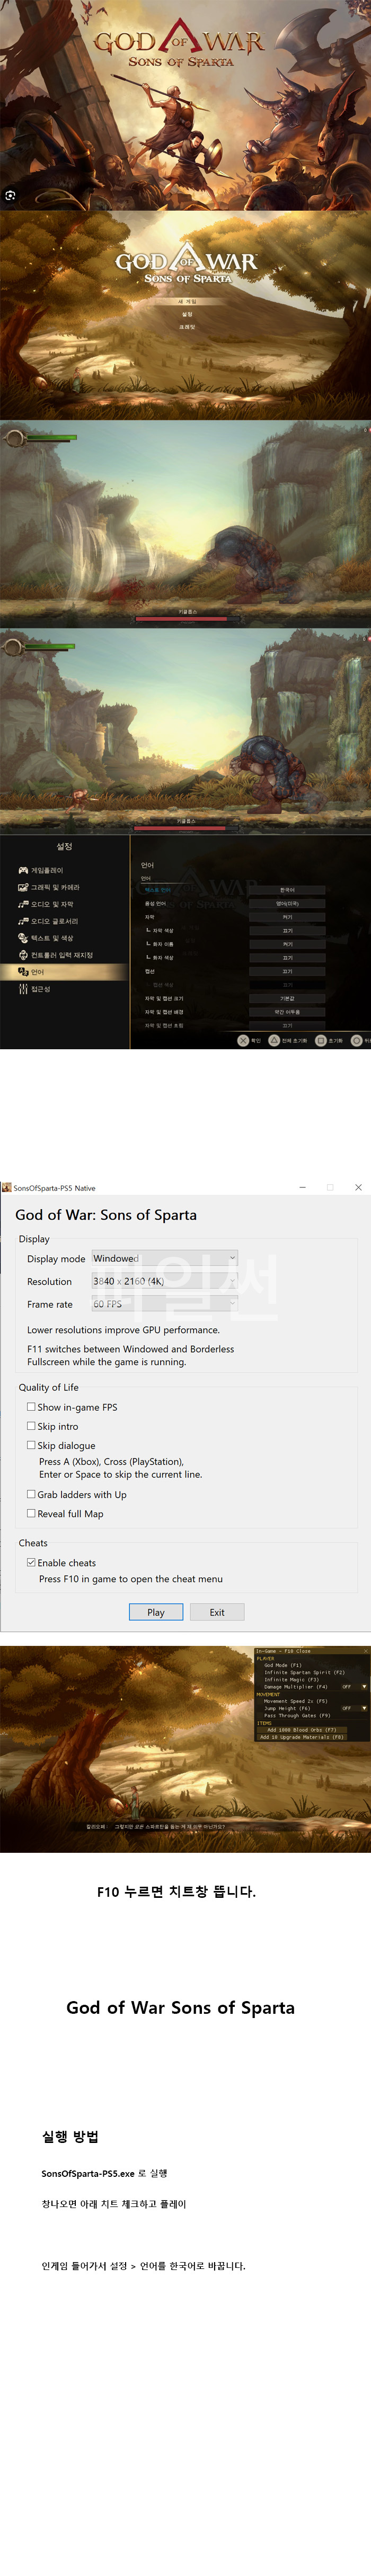Click God Mode (F1) in cheat menu
Image resolution: width=371 pixels, height=2576 pixels.
tap(283, 1665)
